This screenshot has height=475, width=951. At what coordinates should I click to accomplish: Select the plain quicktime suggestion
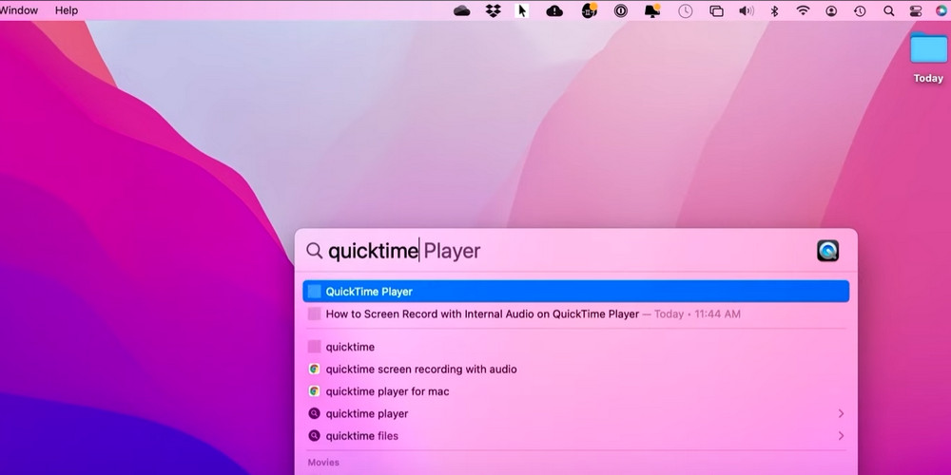575,347
